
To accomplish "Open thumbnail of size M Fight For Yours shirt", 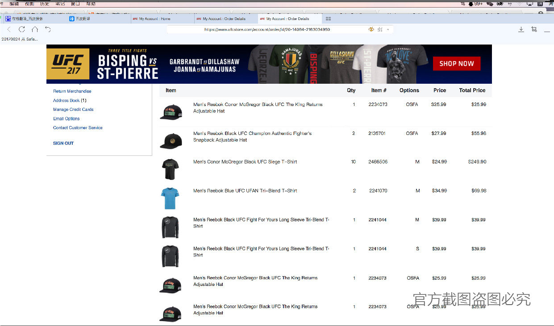I will click(170, 227).
